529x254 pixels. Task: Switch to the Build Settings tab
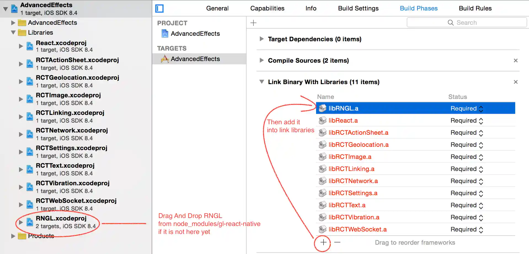click(358, 9)
